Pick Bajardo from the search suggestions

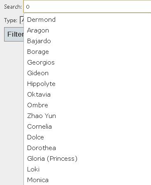point(87,41)
